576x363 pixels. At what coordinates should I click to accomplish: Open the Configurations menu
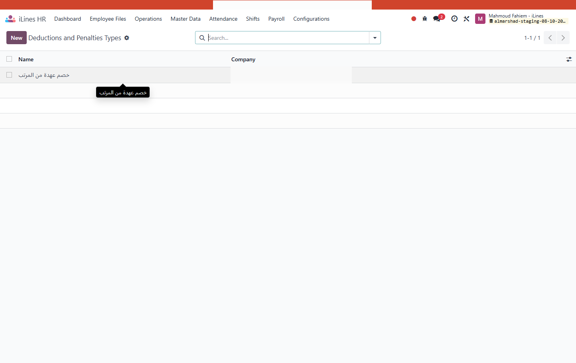[312, 19]
